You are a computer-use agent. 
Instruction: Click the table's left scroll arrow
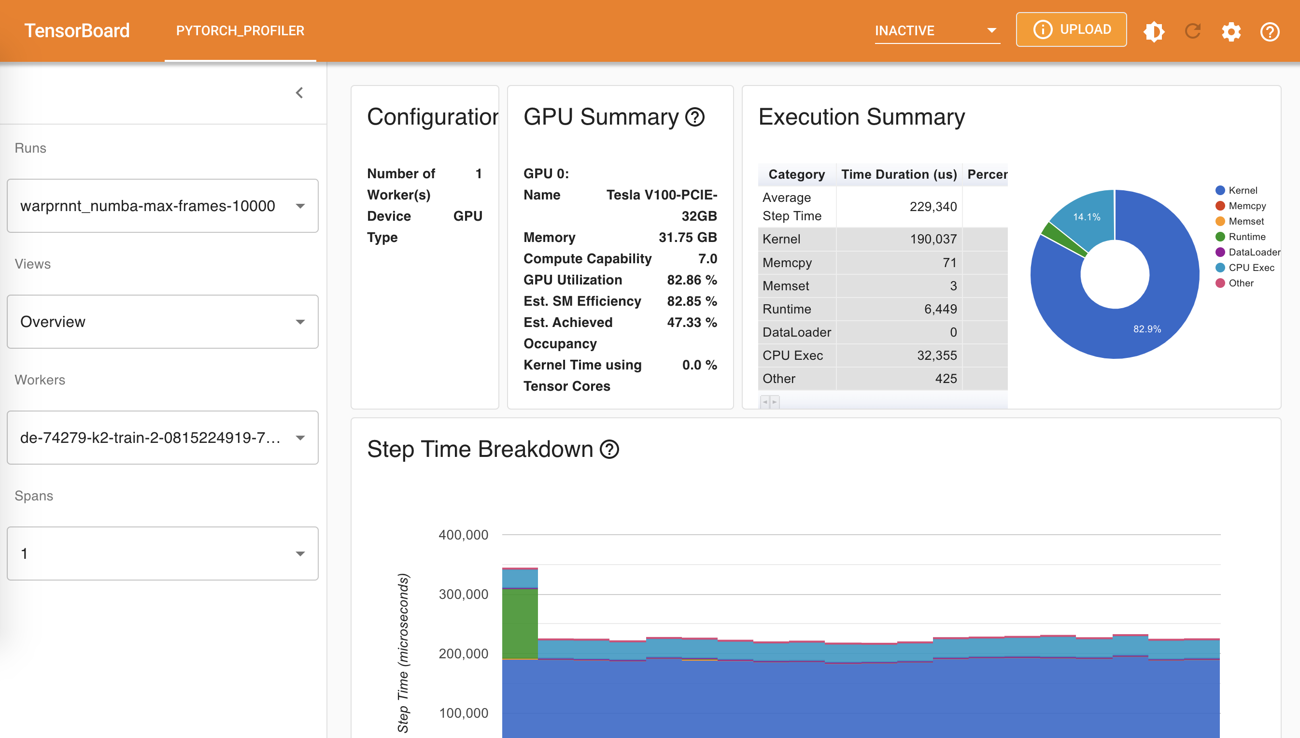[765, 402]
